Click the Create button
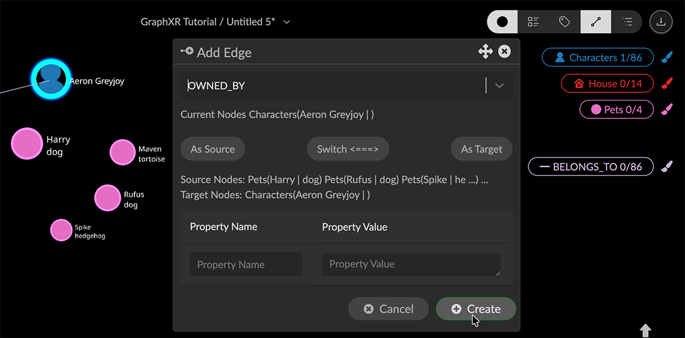 (x=476, y=309)
